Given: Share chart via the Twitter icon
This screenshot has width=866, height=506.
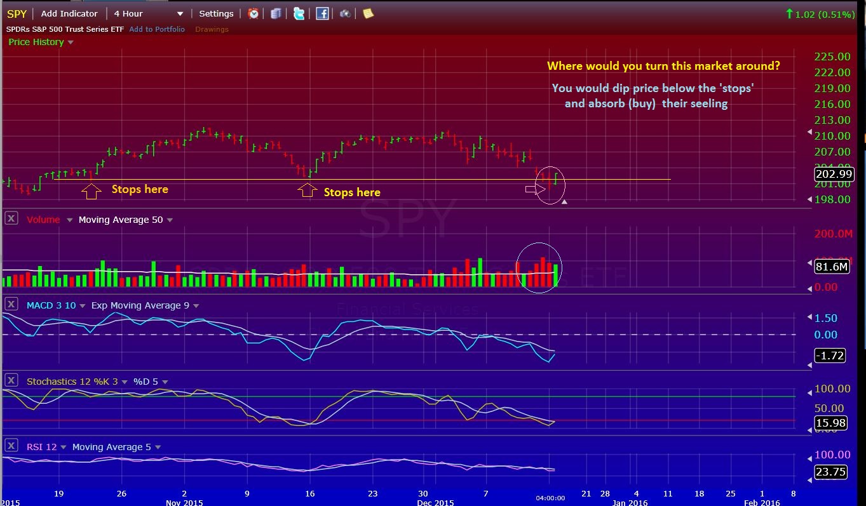Looking at the screenshot, I should [x=299, y=13].
